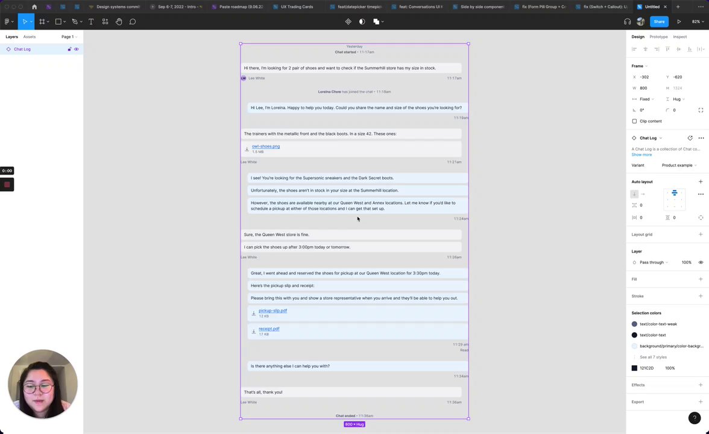Image resolution: width=709 pixels, height=434 pixels.
Task: Open Auto layout advanced options
Action: click(x=701, y=194)
